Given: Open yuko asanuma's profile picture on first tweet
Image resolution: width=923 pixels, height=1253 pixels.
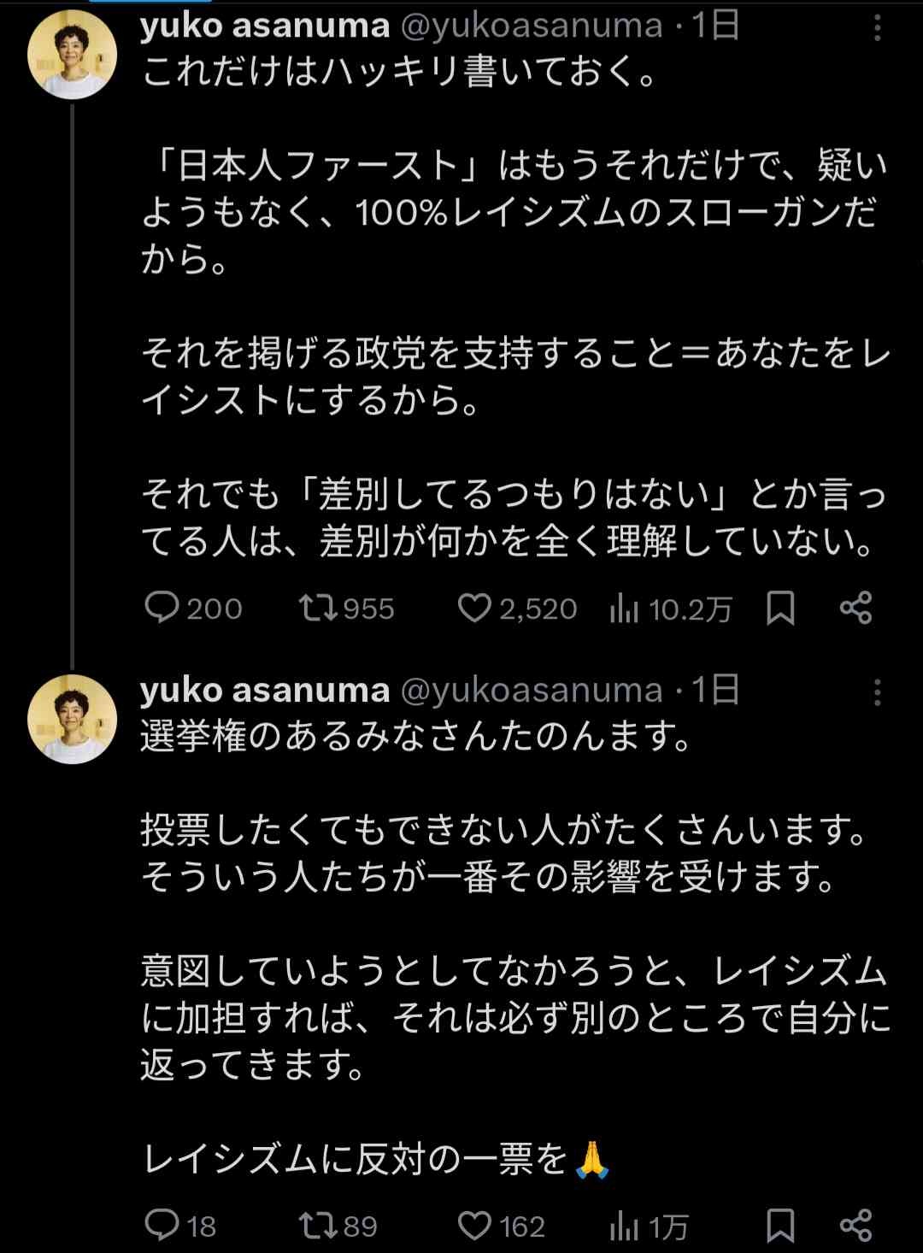Looking at the screenshot, I should (72, 56).
